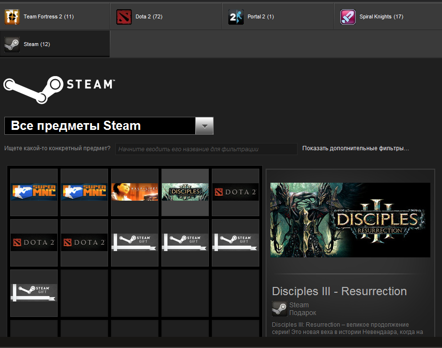Click the Steam icon in item details
The height and width of the screenshot is (348, 442).
[x=279, y=309]
